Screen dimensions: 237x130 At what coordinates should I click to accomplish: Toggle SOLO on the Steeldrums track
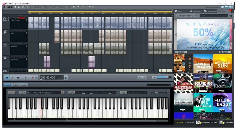[12, 57]
